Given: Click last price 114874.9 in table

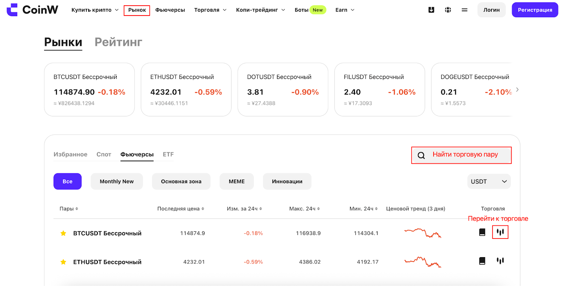Looking at the screenshot, I should tap(192, 233).
